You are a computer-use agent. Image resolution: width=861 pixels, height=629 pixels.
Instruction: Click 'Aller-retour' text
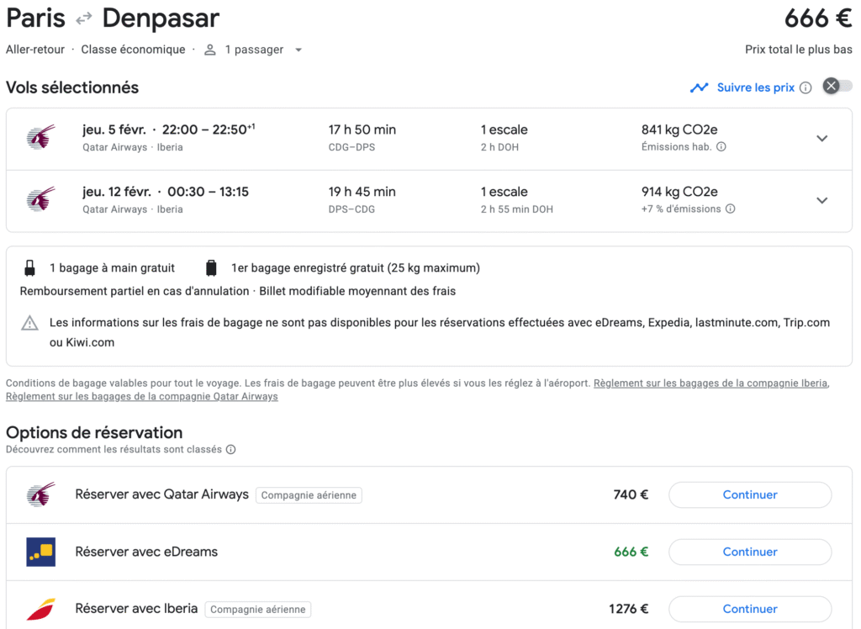click(35, 50)
